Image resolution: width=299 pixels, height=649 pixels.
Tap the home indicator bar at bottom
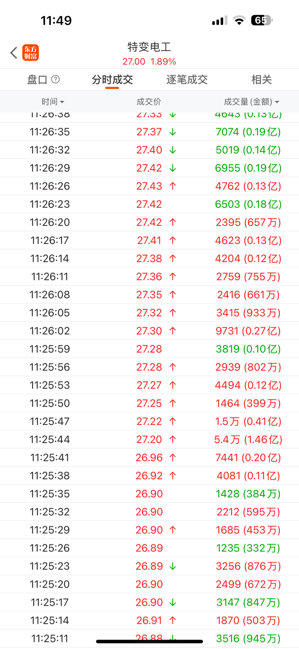(149, 641)
